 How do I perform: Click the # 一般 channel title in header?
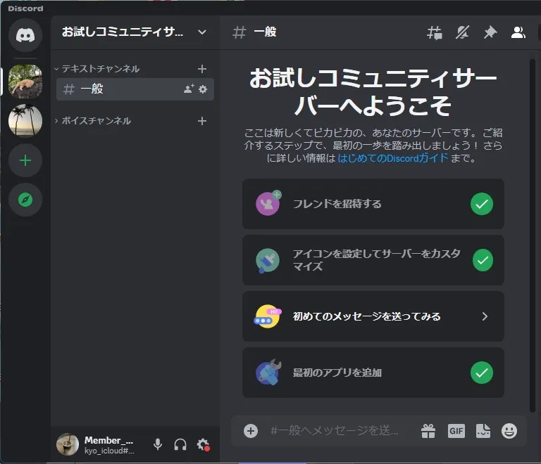[x=254, y=32]
